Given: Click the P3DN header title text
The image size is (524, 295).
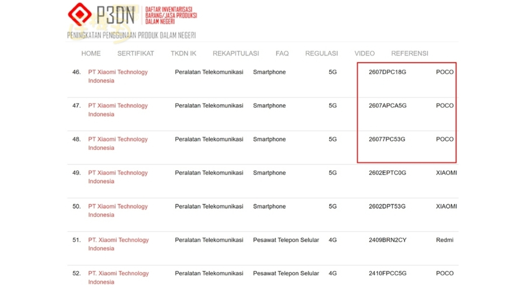Looking at the screenshot, I should pyautogui.click(x=115, y=15).
